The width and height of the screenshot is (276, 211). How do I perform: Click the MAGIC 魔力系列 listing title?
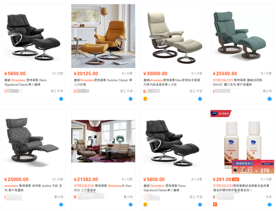pyautogui.click(x=237, y=82)
